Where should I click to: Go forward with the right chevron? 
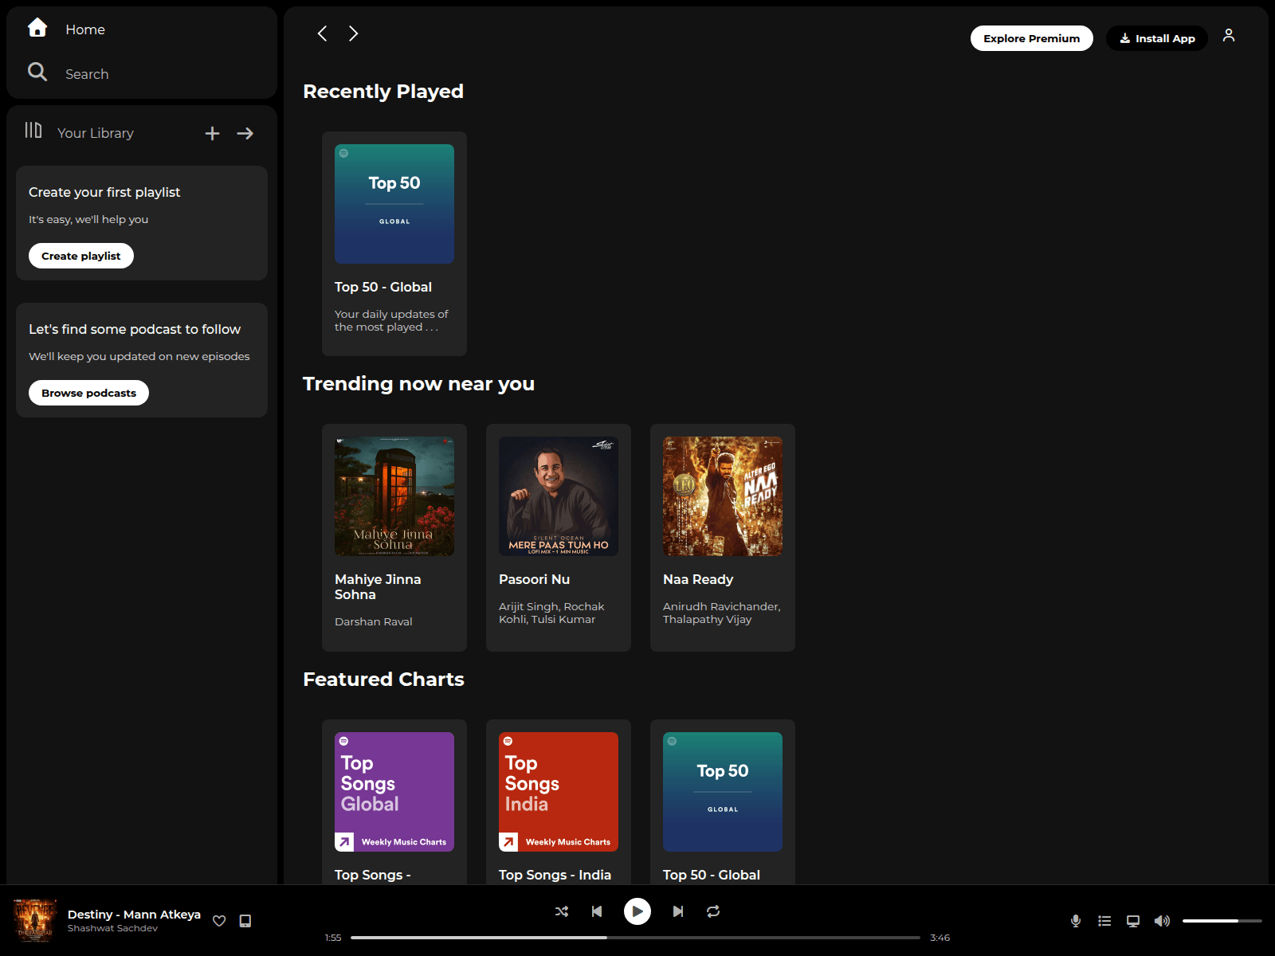coord(354,33)
